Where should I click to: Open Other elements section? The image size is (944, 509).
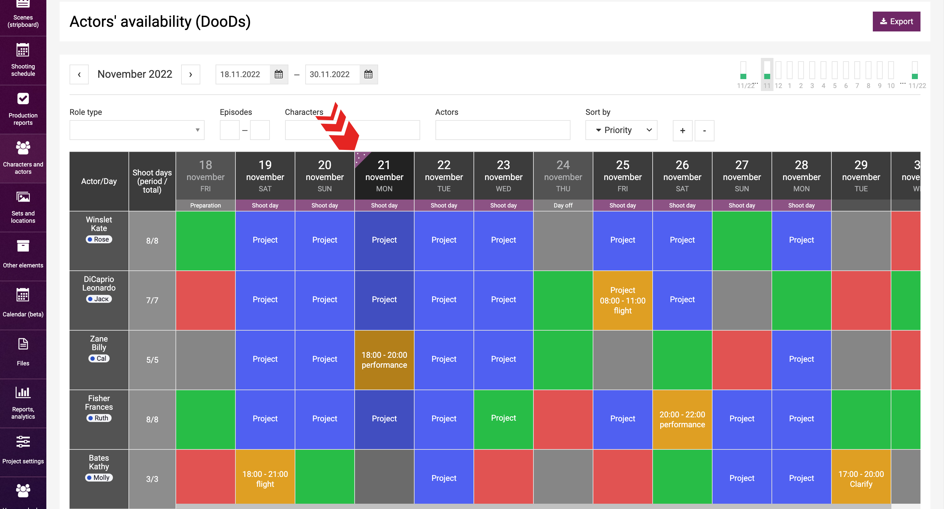(23, 256)
